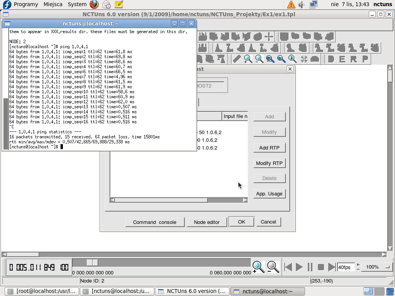395x296 pixels.
Task: Click the application list scroll-left arrow
Action: click(112, 200)
